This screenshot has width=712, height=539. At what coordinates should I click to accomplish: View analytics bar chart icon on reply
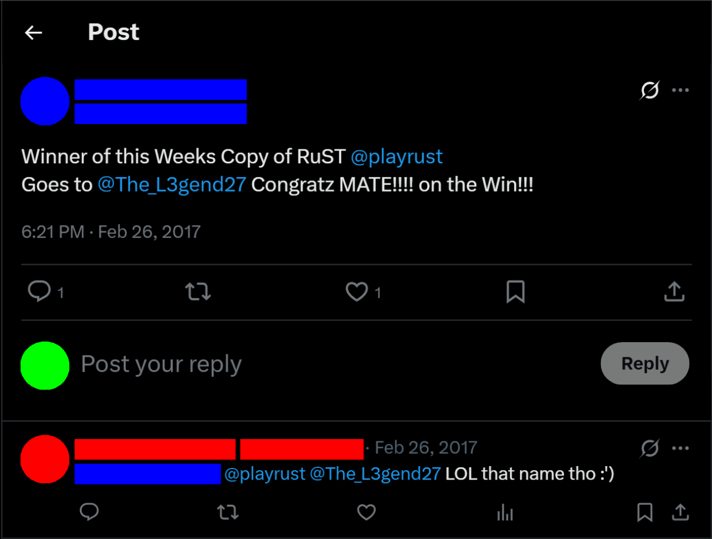coord(505,513)
